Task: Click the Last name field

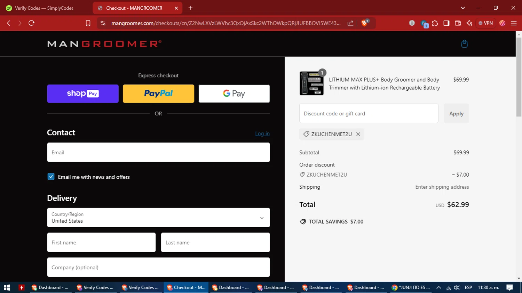Action: click(x=215, y=242)
